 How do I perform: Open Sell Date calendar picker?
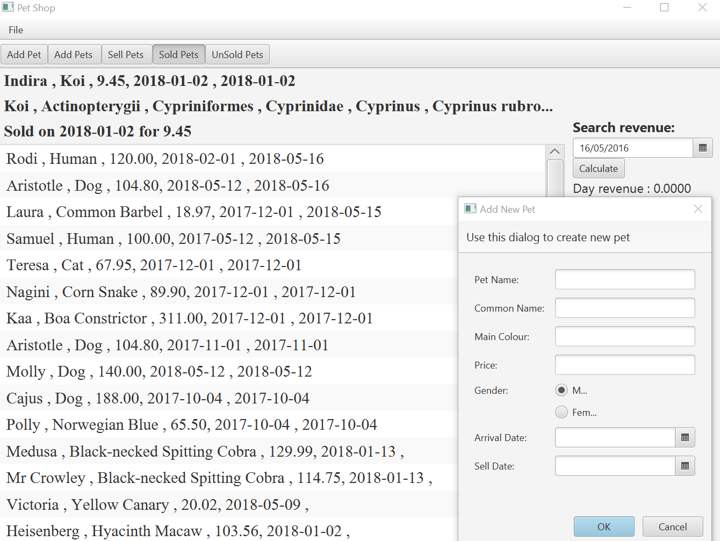(x=685, y=466)
